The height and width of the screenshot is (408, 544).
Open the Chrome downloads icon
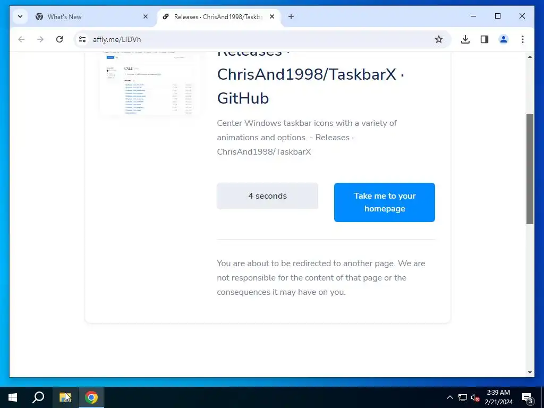[465, 39]
